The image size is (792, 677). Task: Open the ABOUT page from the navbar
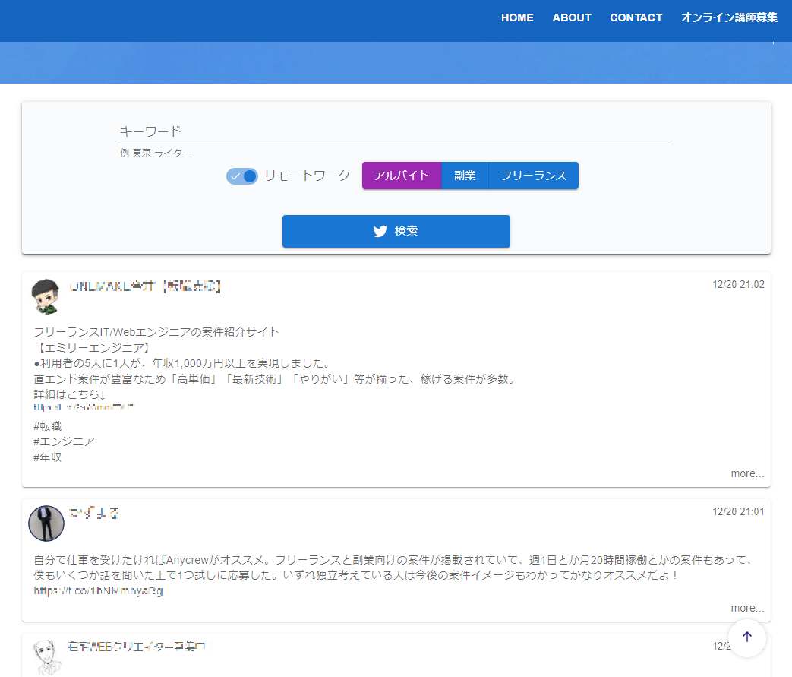(x=572, y=17)
